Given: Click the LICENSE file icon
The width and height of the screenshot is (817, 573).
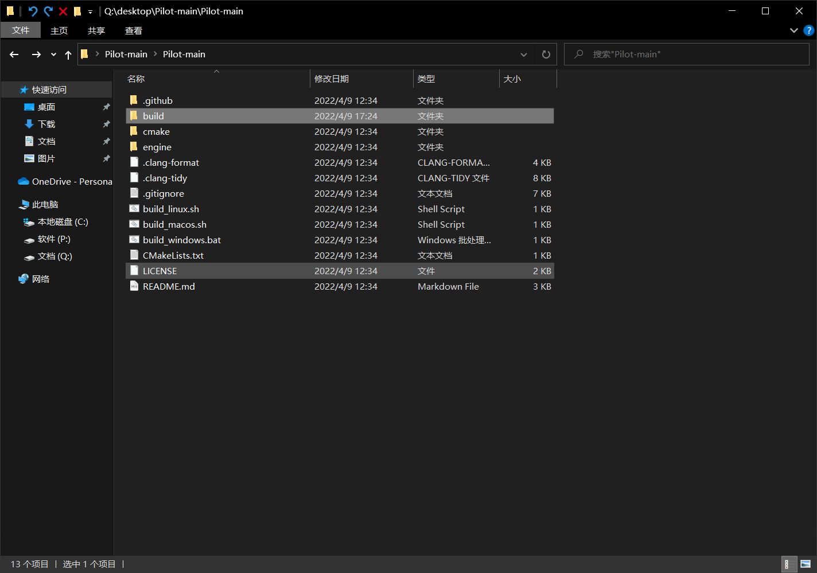Looking at the screenshot, I should click(x=134, y=271).
